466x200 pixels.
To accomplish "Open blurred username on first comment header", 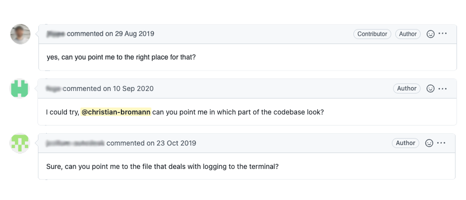I will click(x=55, y=34).
